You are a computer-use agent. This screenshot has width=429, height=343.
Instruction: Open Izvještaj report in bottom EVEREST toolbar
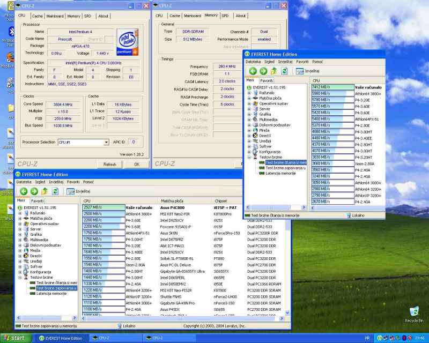coord(78,191)
